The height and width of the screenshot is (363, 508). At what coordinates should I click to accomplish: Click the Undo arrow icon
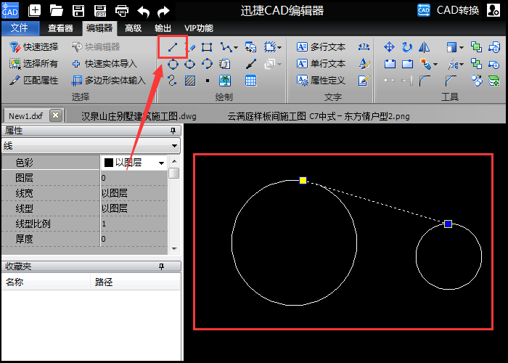click(x=144, y=11)
